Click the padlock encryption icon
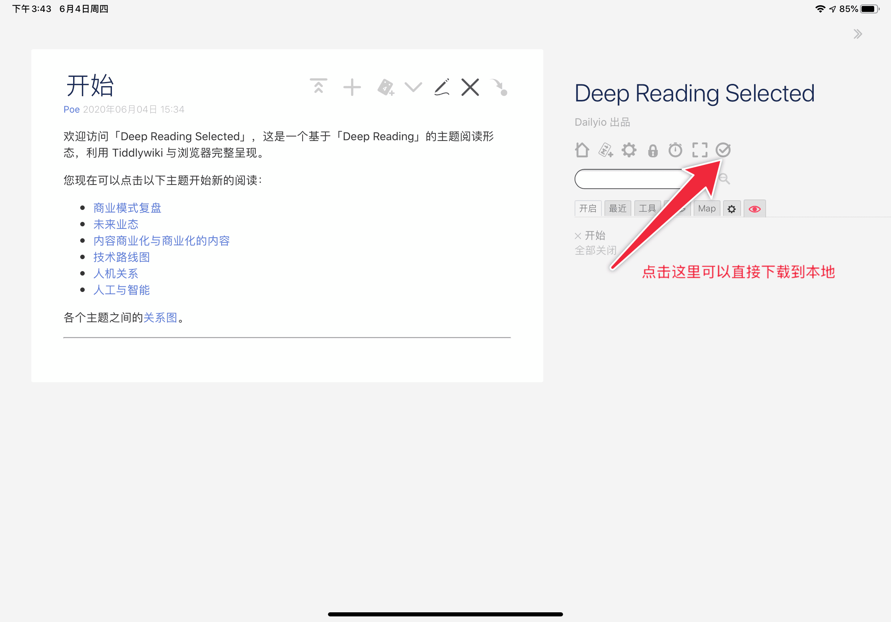The width and height of the screenshot is (891, 622). click(653, 150)
